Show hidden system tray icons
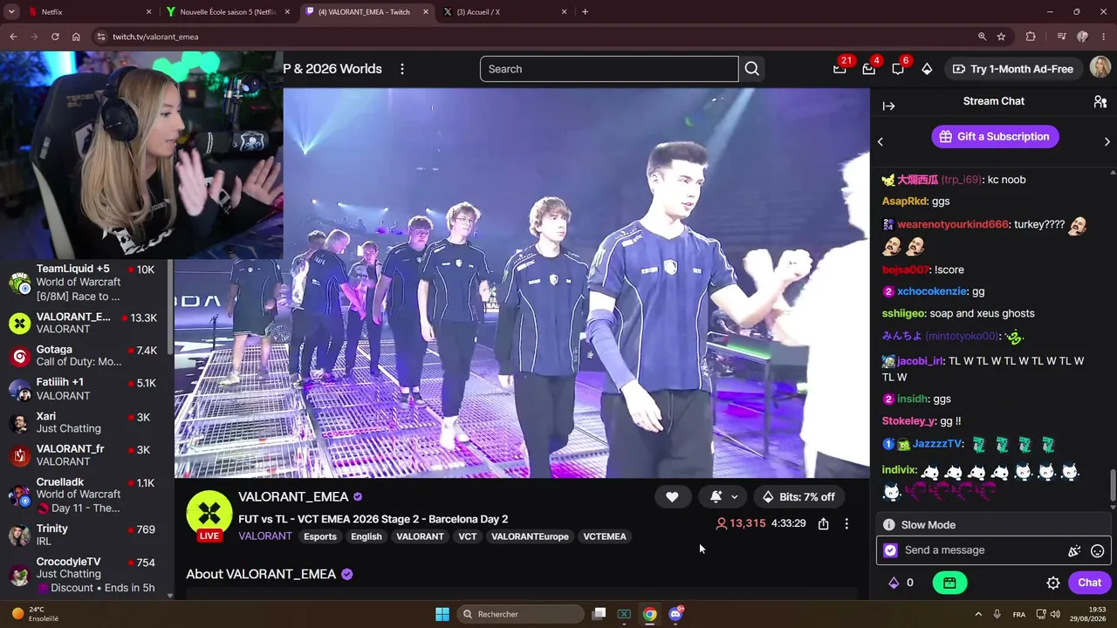Viewport: 1117px width, 628px height. 977,614
